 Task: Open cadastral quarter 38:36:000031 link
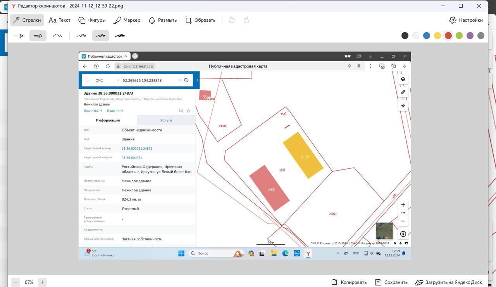pyautogui.click(x=132, y=158)
